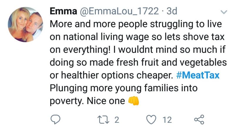Retweet Emma's tweet using the arrows icon
Image resolution: width=235 pixels, height=131 pixels.
pyautogui.click(x=104, y=120)
